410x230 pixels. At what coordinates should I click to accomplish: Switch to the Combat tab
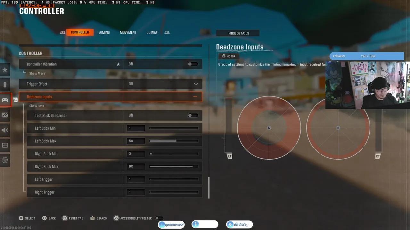pos(153,32)
